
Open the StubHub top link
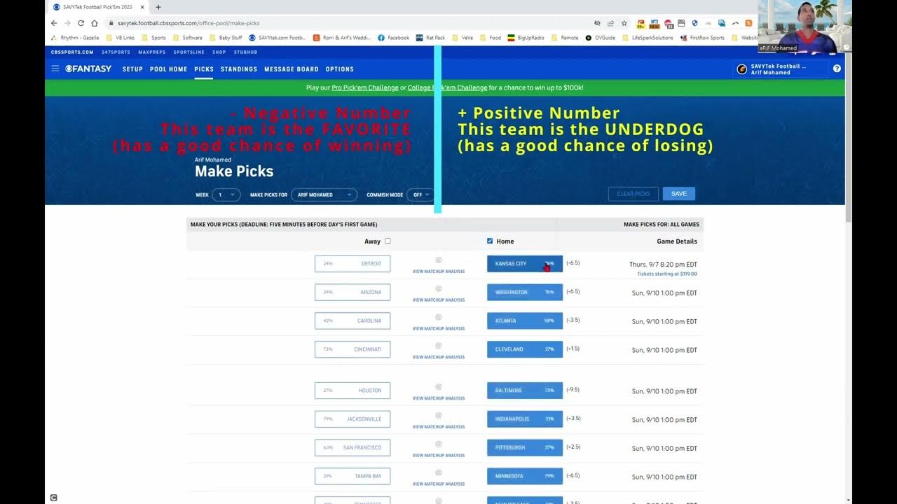click(245, 52)
